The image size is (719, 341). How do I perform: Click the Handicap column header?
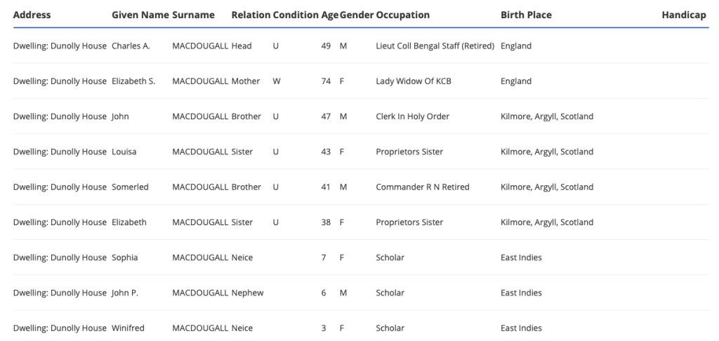tap(683, 15)
